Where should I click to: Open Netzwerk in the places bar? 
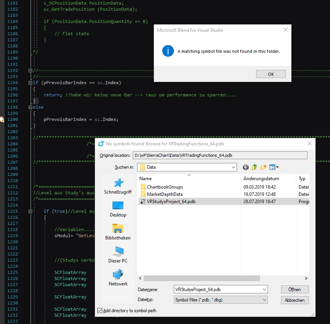118,278
